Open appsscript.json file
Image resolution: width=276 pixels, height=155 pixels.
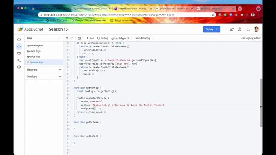(35, 46)
